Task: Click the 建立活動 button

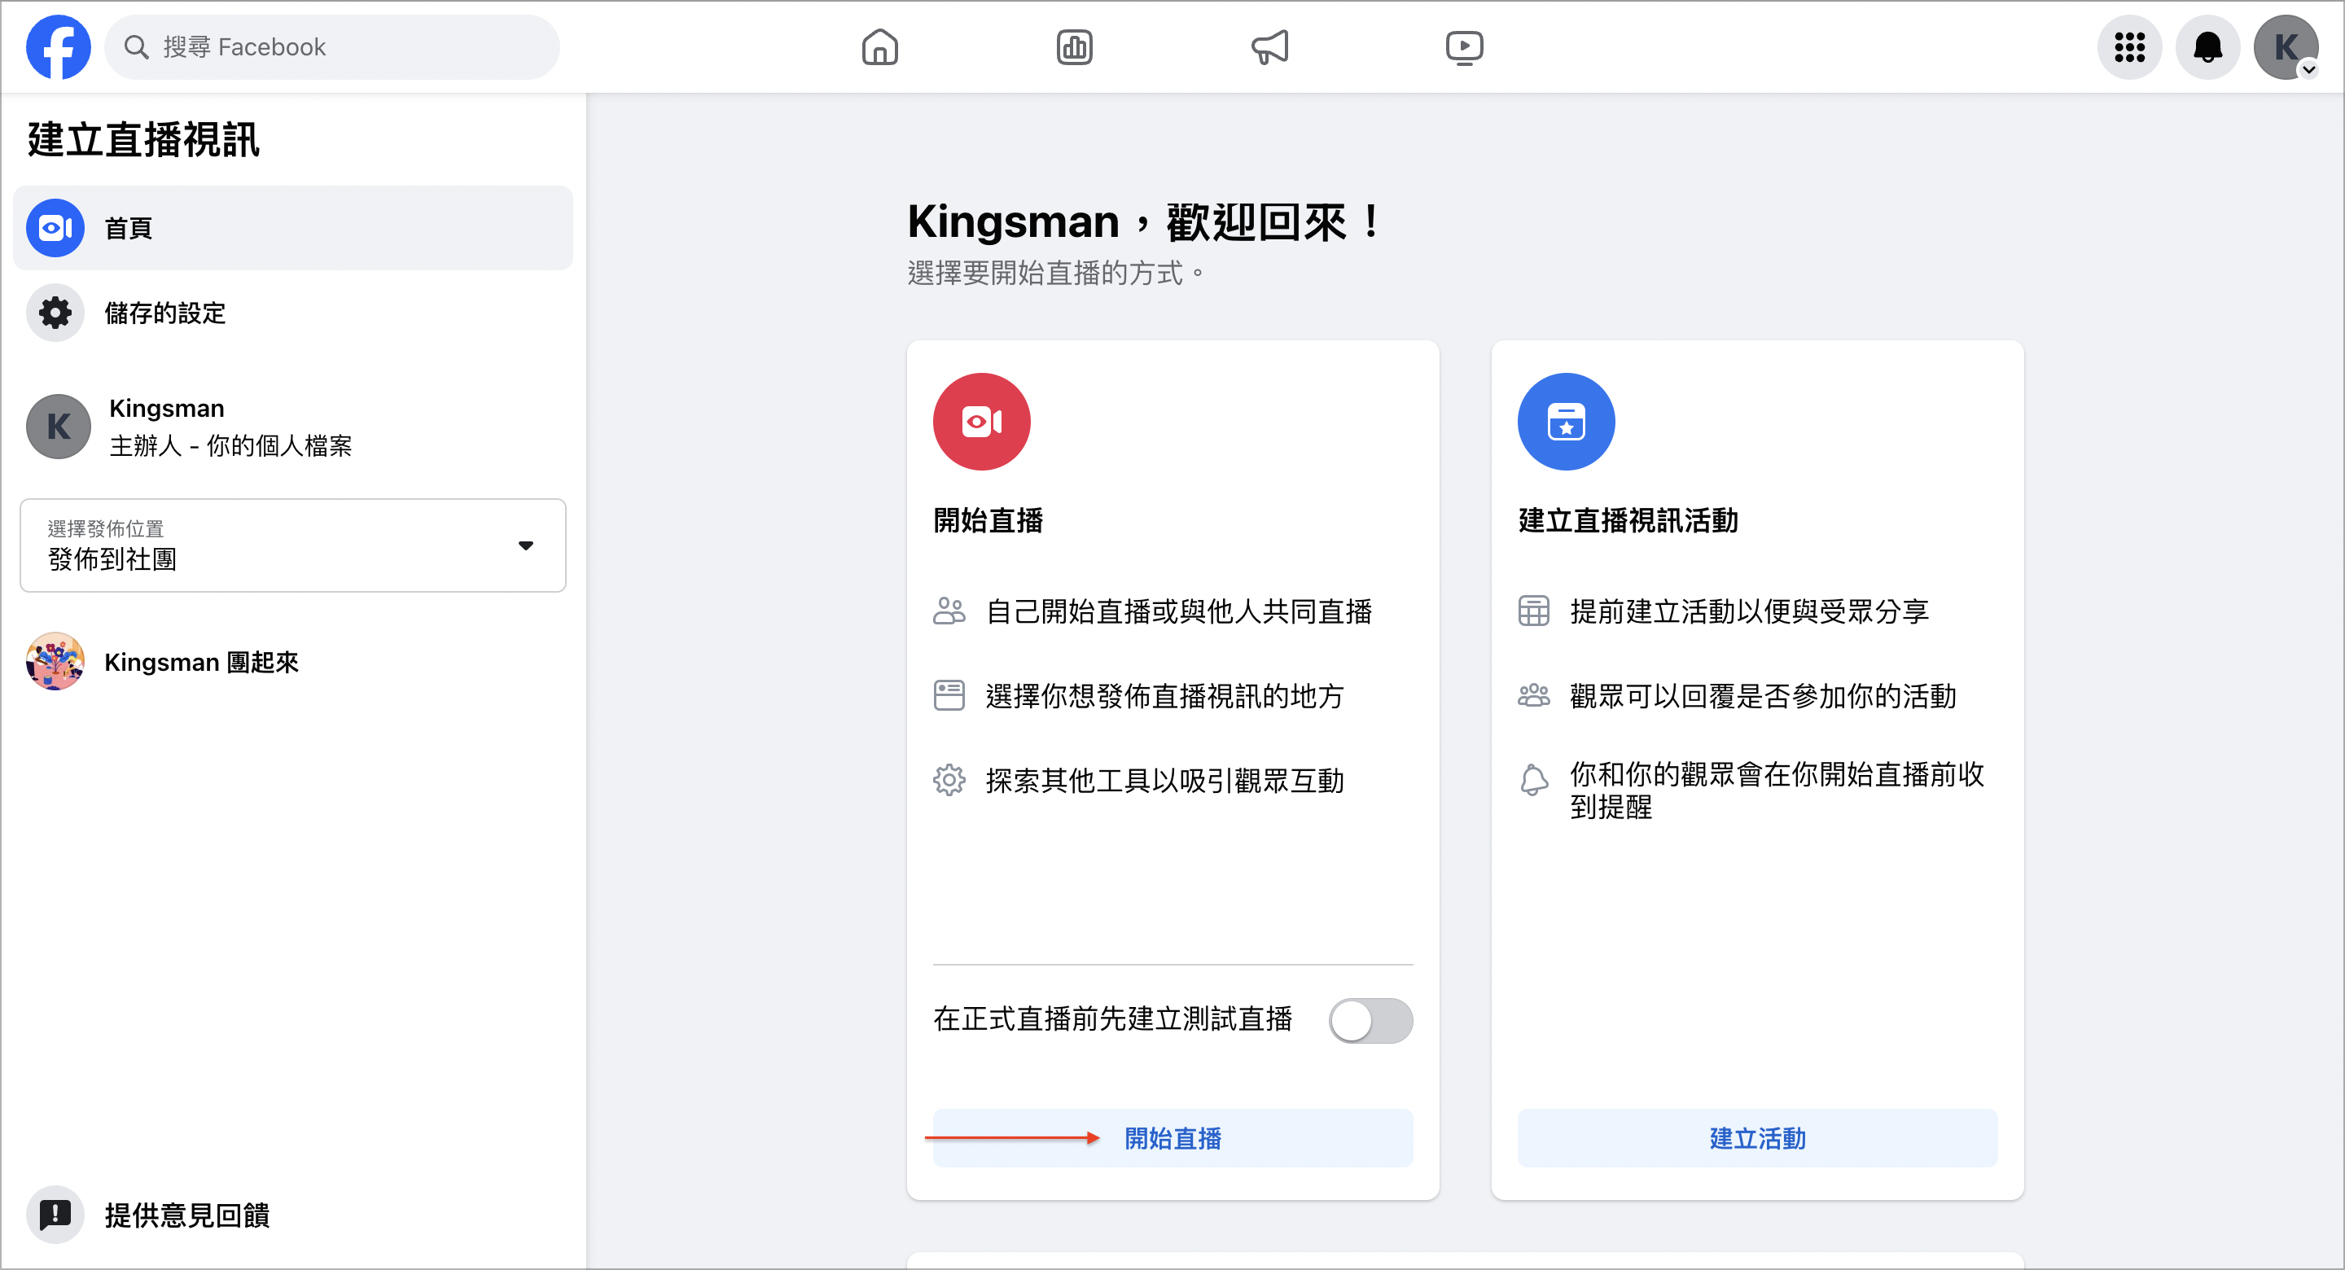Action: tap(1757, 1138)
